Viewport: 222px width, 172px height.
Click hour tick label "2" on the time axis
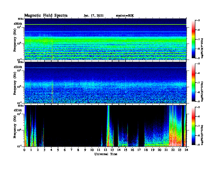[38, 150]
